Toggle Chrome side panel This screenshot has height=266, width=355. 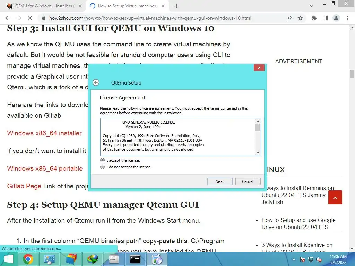325,18
